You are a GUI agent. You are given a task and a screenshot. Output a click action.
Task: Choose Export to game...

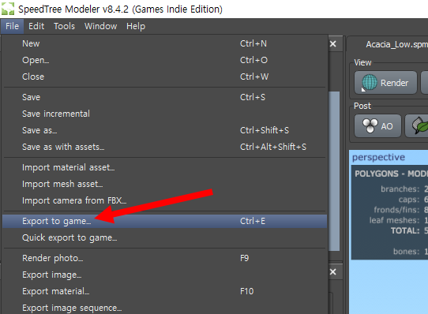164,221
